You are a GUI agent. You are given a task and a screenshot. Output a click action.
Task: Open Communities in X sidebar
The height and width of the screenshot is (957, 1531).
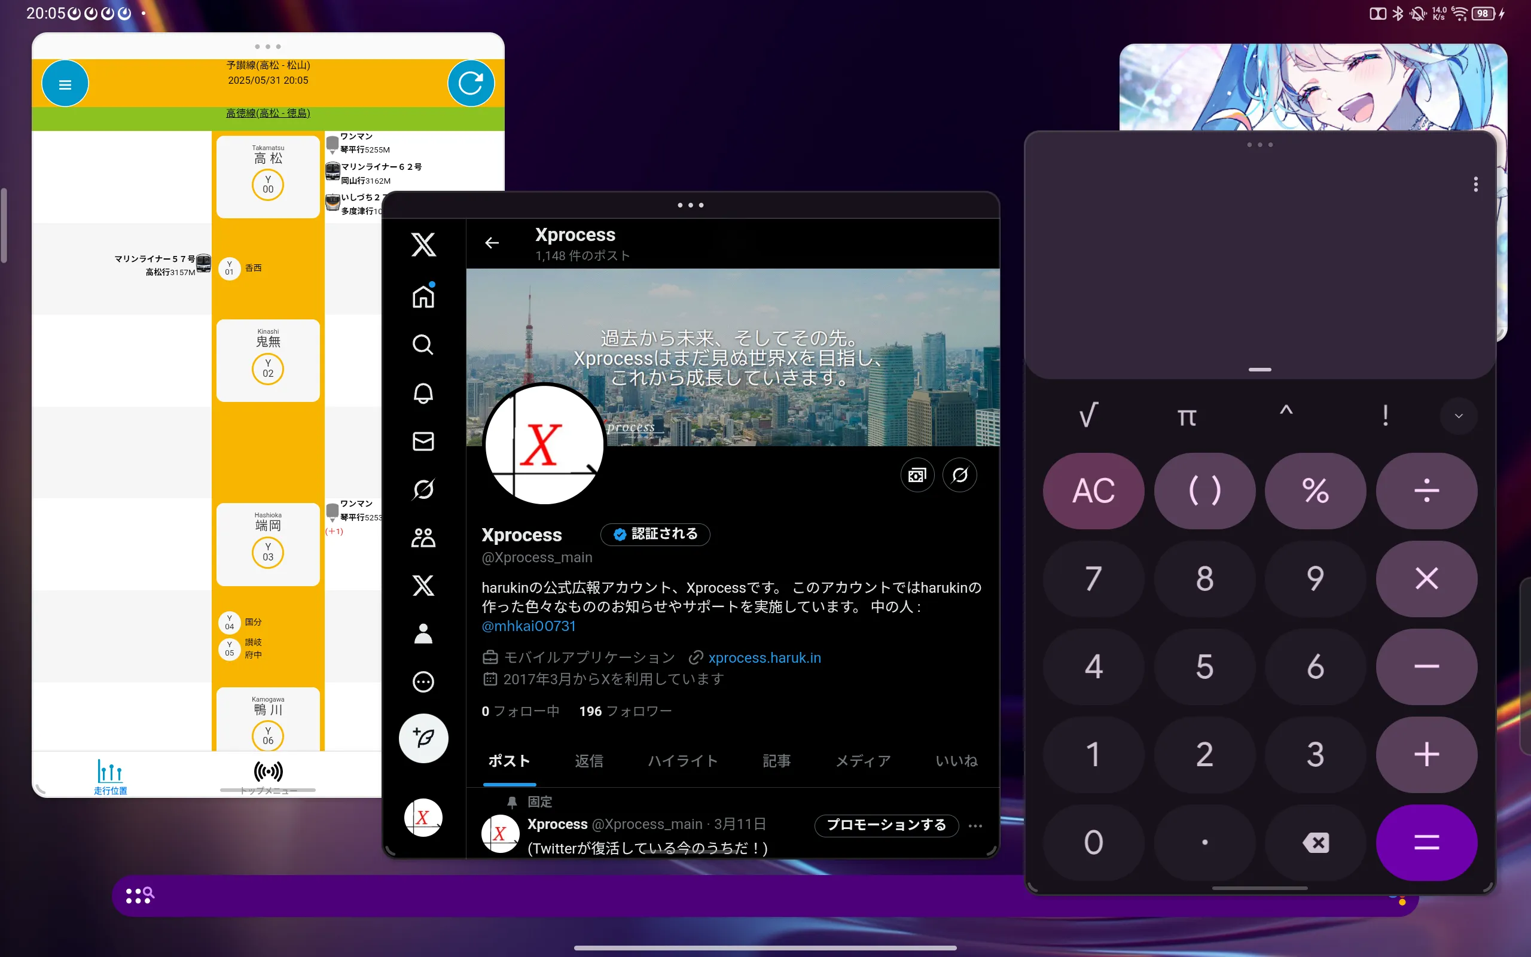pos(423,538)
